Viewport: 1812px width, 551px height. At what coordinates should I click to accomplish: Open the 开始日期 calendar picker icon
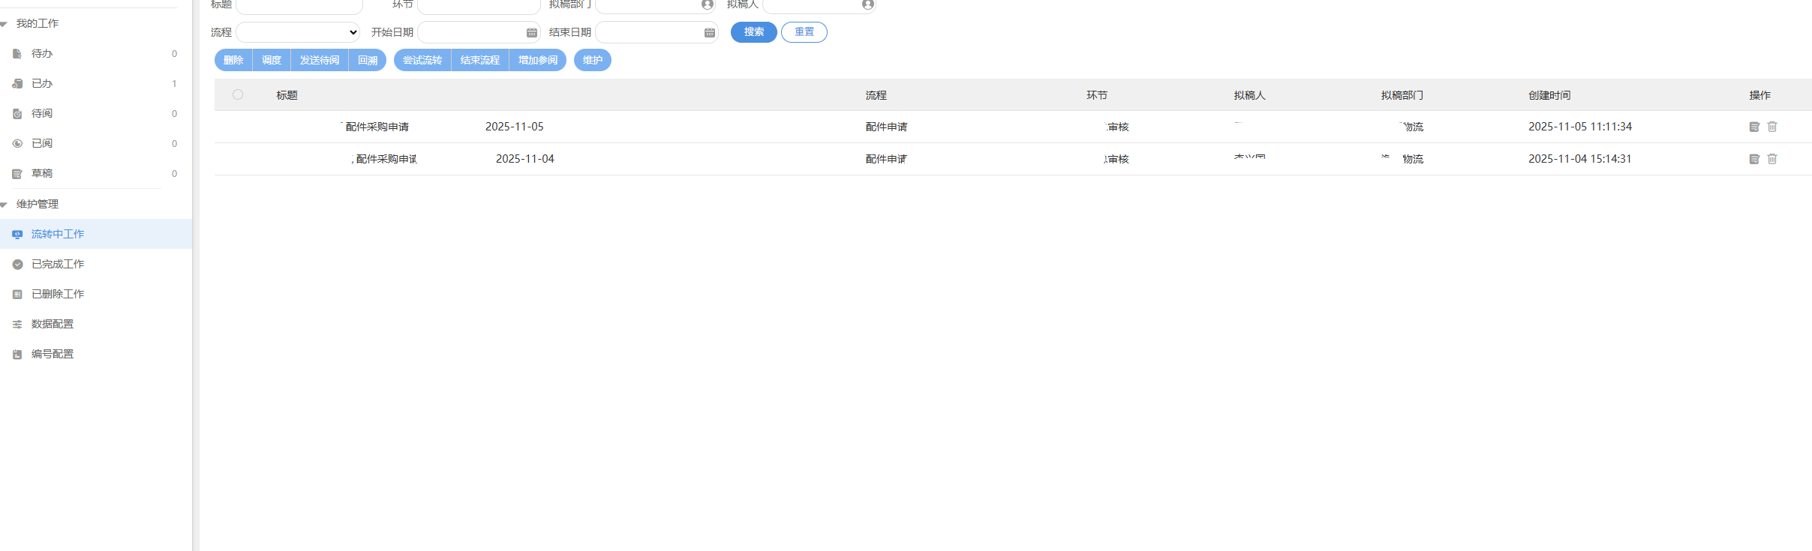point(532,32)
